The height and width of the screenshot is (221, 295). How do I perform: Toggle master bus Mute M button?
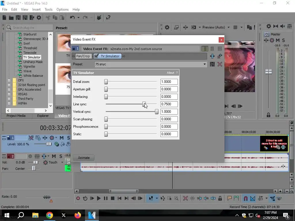click(278, 40)
